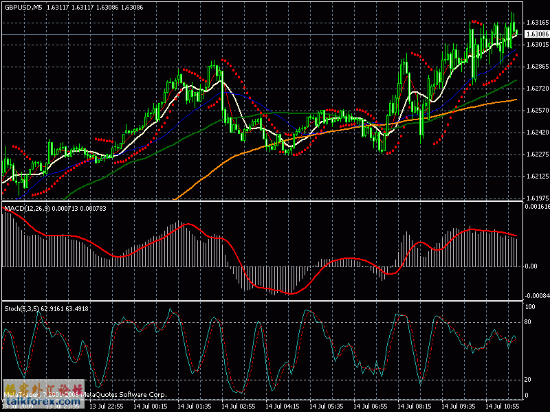The height and width of the screenshot is (412, 550).
Task: Click the 1.63165 price scale label
Action: [x=538, y=23]
